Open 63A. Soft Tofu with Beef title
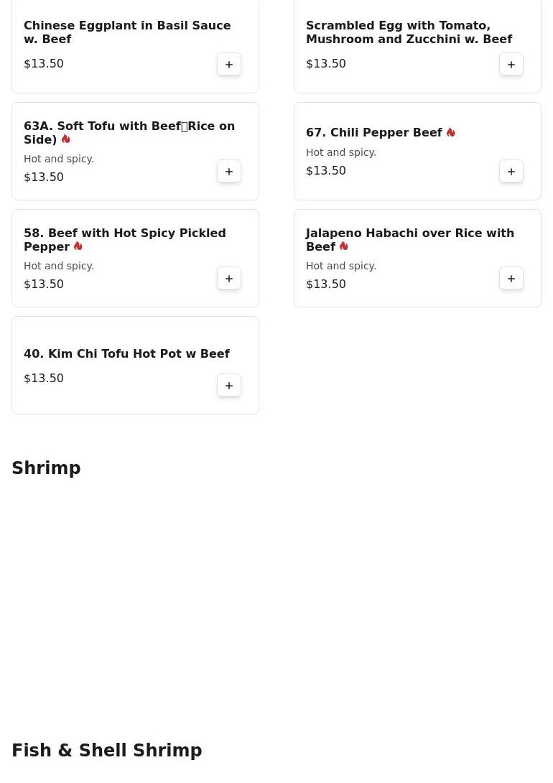 click(129, 132)
